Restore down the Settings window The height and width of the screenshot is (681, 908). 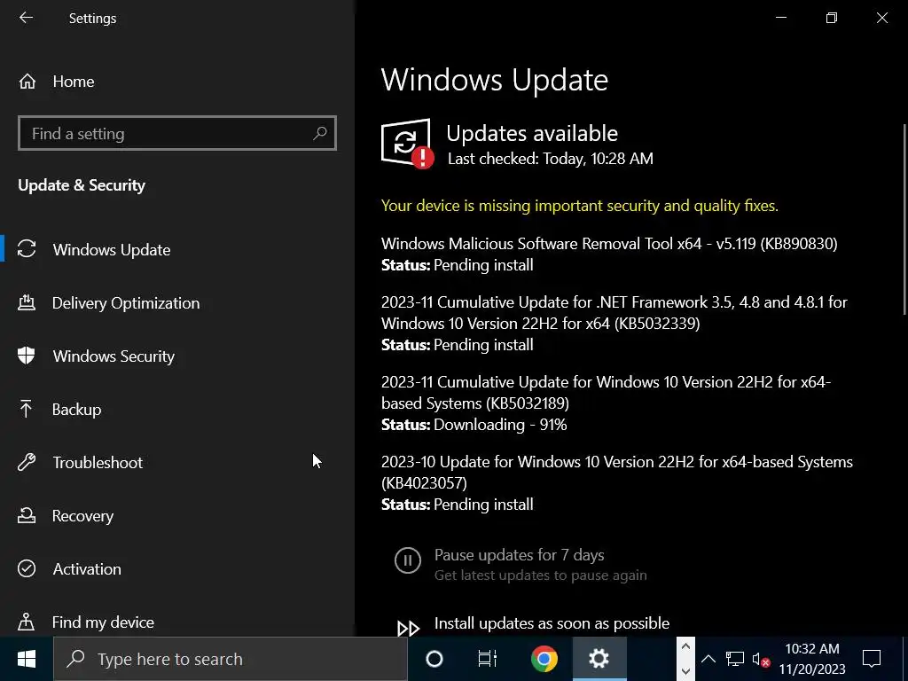coord(832,18)
